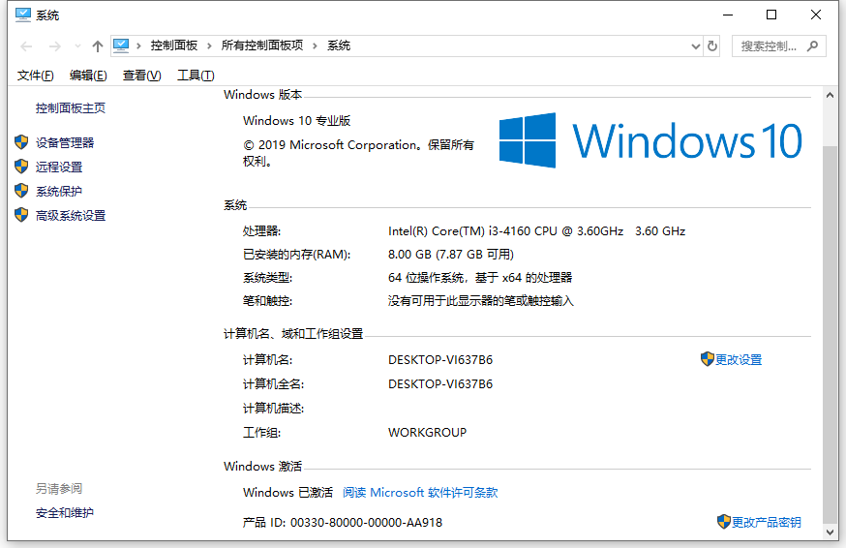Go to 控制面板主页
The image size is (846, 548).
[x=71, y=108]
